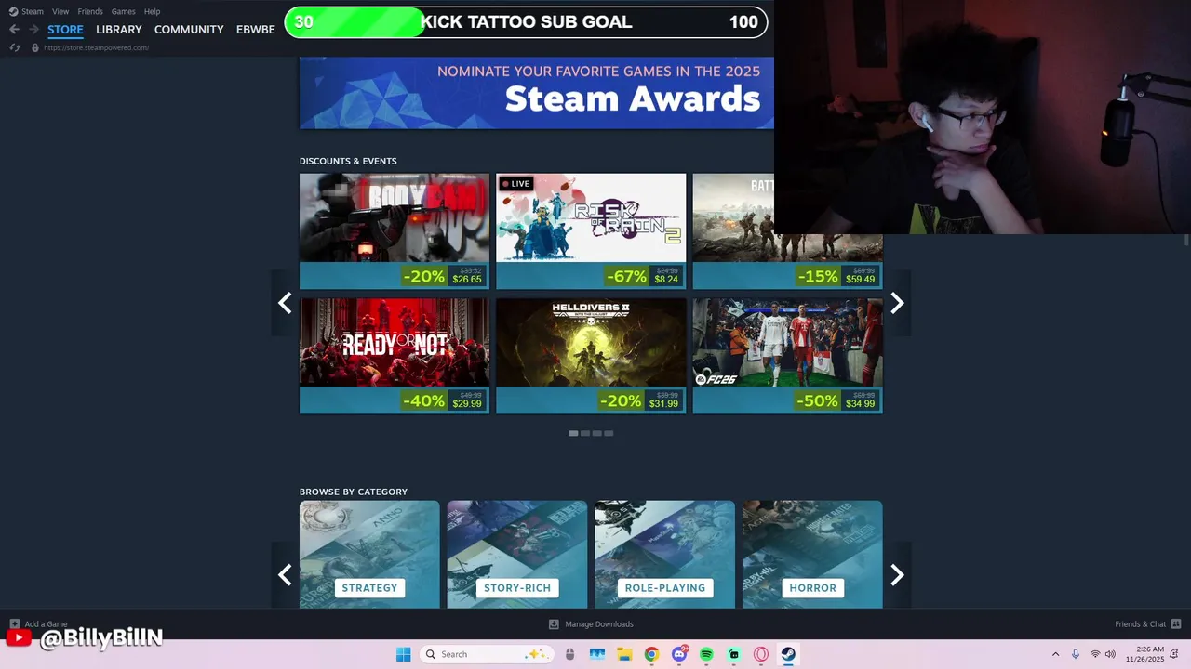Show previous discounts with the left arrow
This screenshot has height=669, width=1191.
pos(285,303)
